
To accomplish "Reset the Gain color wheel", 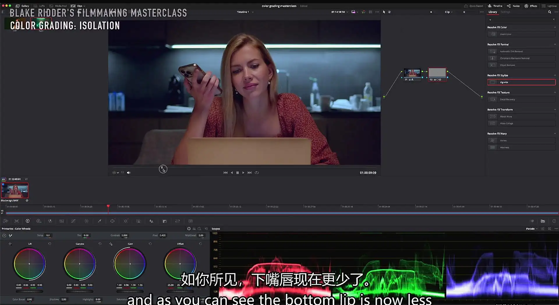I will coord(150,244).
